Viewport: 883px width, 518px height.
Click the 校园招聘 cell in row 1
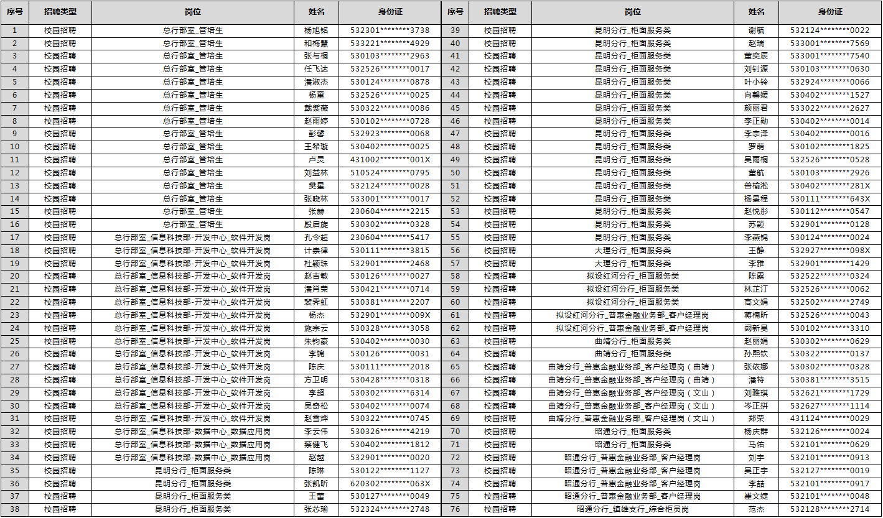coord(60,30)
